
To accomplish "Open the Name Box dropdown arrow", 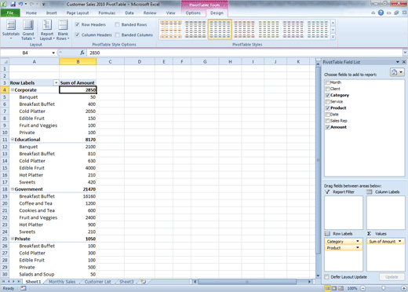I will pos(53,53).
